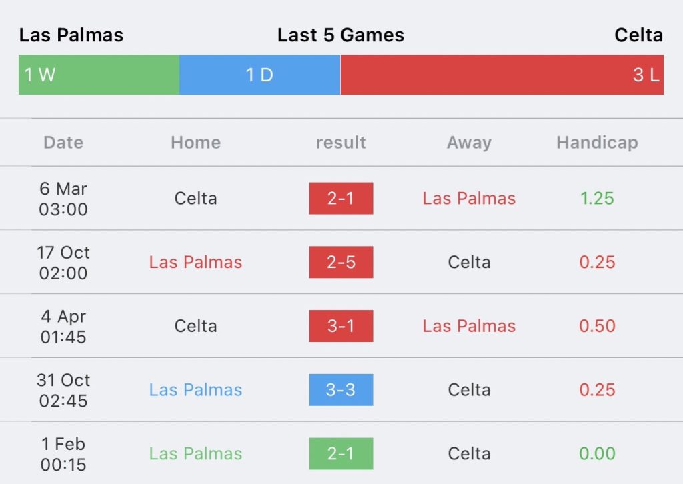
Task: Select the Celta team title
Action: [638, 35]
